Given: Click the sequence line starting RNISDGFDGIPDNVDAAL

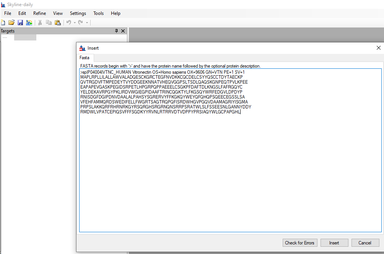Looking at the screenshot, I should 163,97.
